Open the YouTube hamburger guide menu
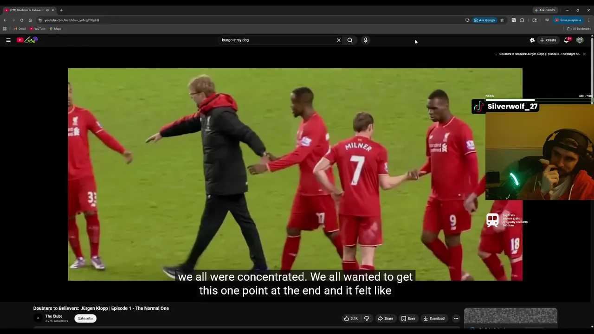This screenshot has width=594, height=334. click(8, 40)
